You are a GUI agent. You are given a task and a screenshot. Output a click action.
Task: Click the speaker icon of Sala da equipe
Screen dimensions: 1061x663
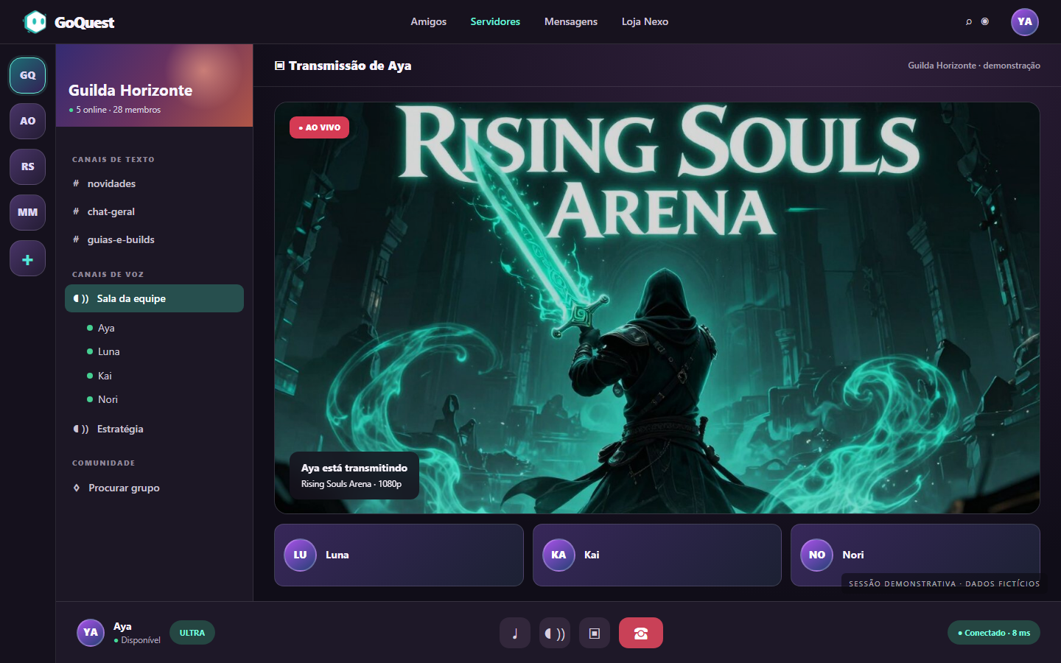click(x=81, y=298)
